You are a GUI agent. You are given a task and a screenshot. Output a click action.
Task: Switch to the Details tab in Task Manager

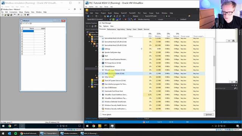coord(140,29)
